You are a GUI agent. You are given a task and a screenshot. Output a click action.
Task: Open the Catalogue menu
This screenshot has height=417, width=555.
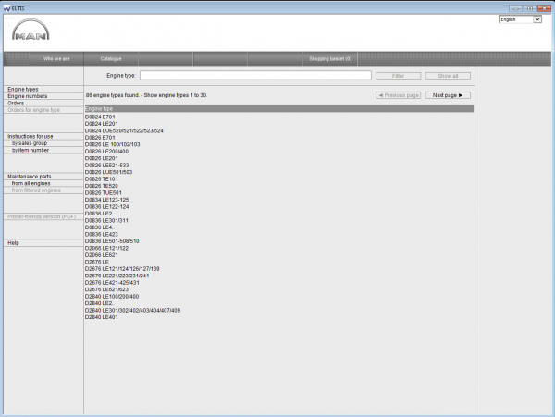click(111, 59)
